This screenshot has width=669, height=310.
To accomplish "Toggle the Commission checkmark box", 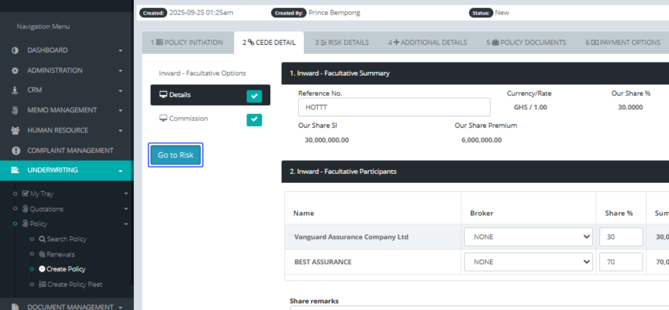I will pos(254,119).
